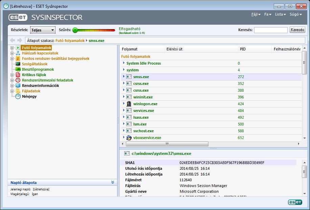This screenshot has width=310, height=210.
Task: Expand the Rendszerütemezési feladatok tree node
Action: tap(12, 80)
